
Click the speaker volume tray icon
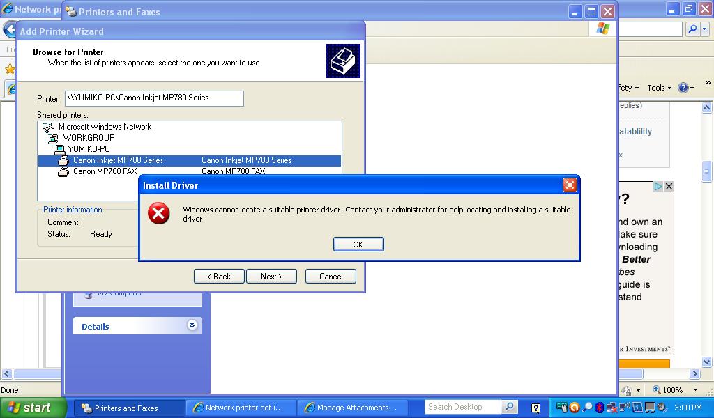pos(662,408)
